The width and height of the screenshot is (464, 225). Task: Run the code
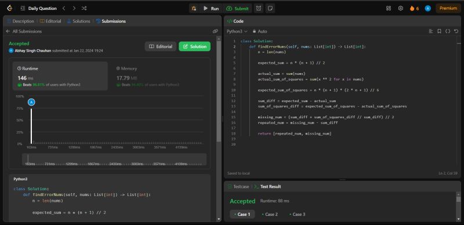[211, 8]
